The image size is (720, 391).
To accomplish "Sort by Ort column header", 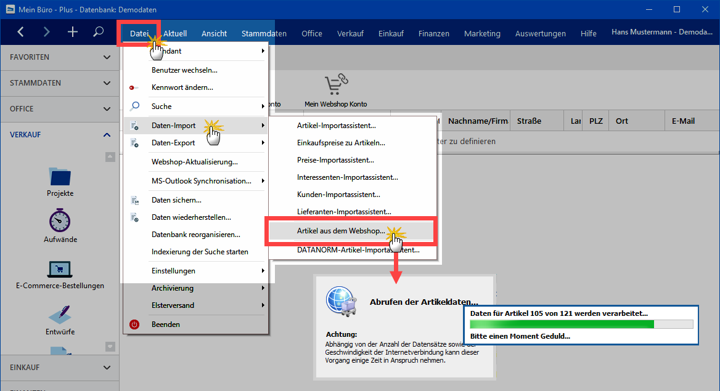I will (x=637, y=121).
